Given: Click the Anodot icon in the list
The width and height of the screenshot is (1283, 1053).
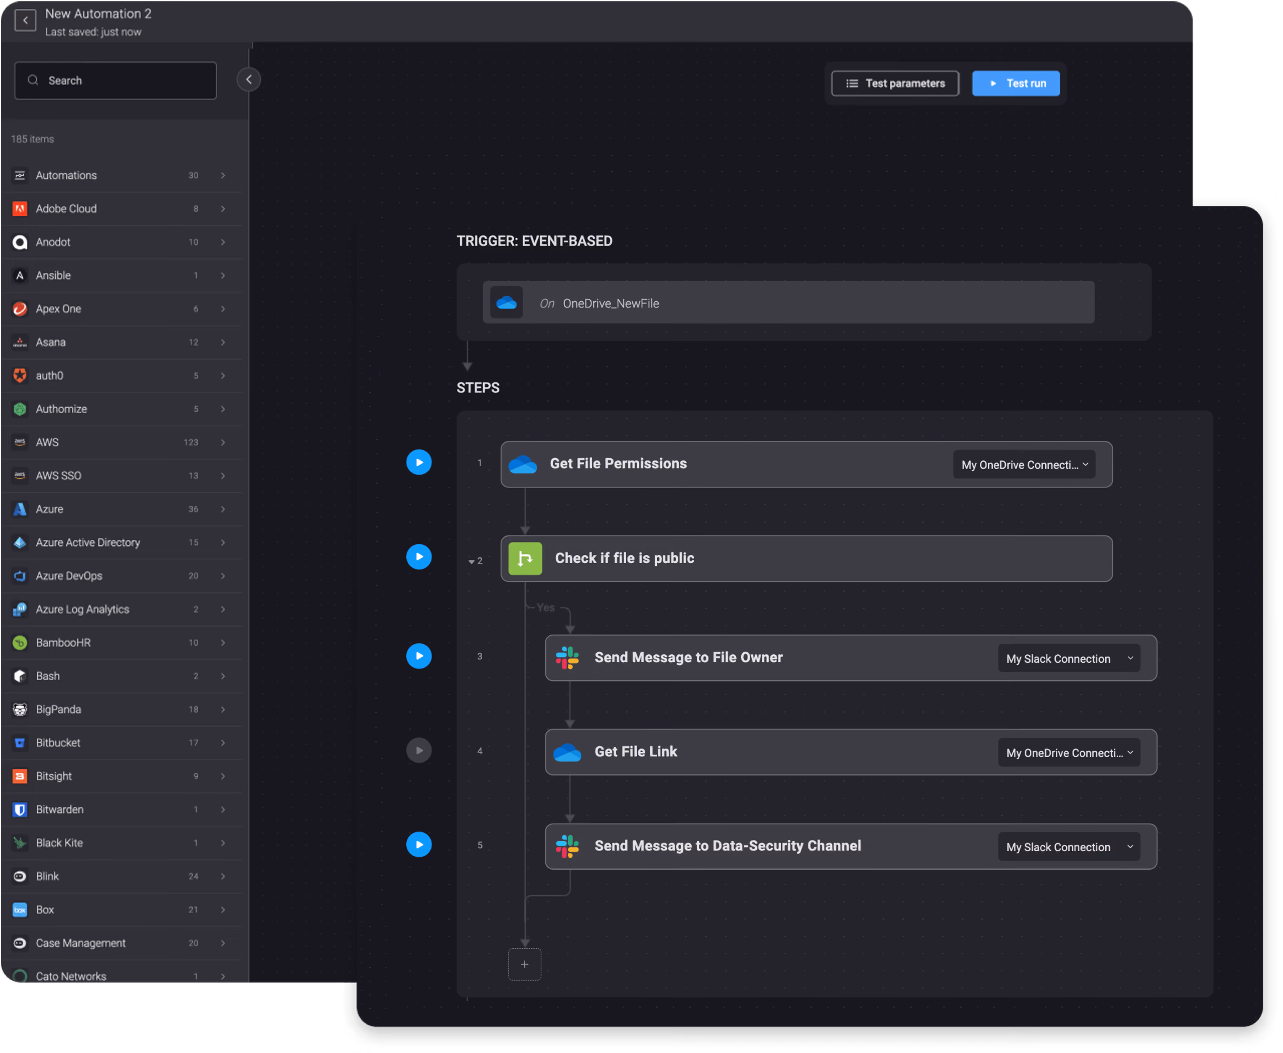Looking at the screenshot, I should [x=20, y=243].
